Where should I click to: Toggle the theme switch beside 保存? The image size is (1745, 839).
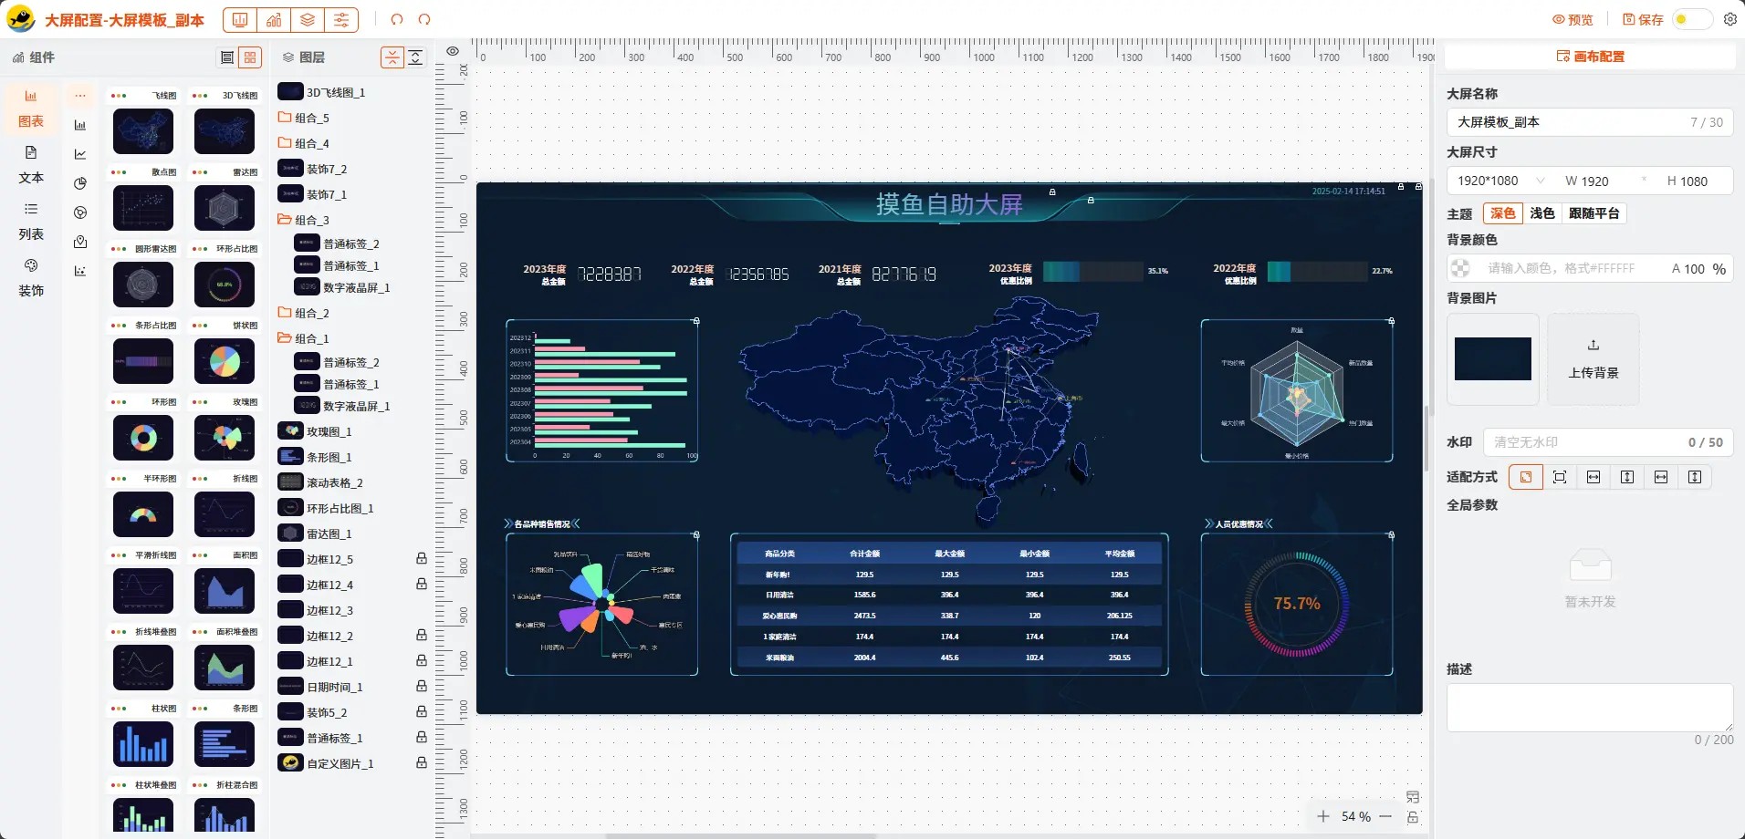coord(1691,19)
